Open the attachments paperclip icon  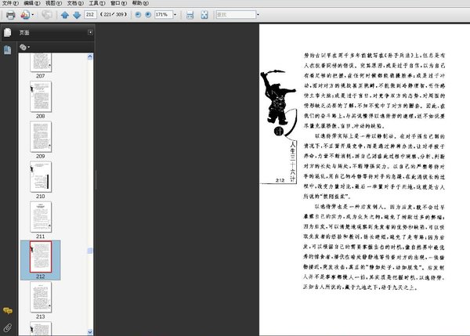8,327
